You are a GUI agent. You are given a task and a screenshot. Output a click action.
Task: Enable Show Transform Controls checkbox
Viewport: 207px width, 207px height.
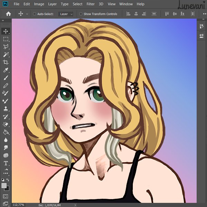pos(81,14)
